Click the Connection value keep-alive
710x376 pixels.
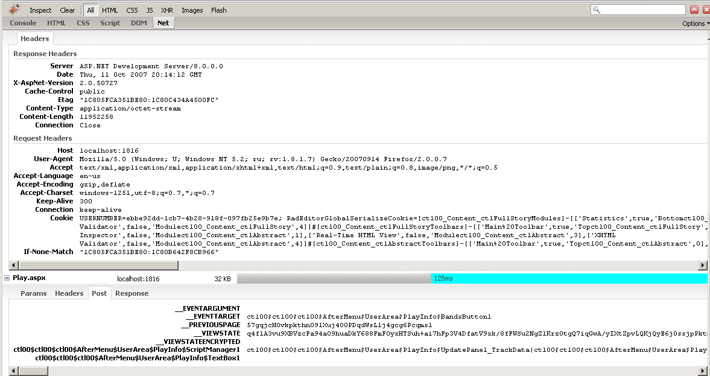101,210
